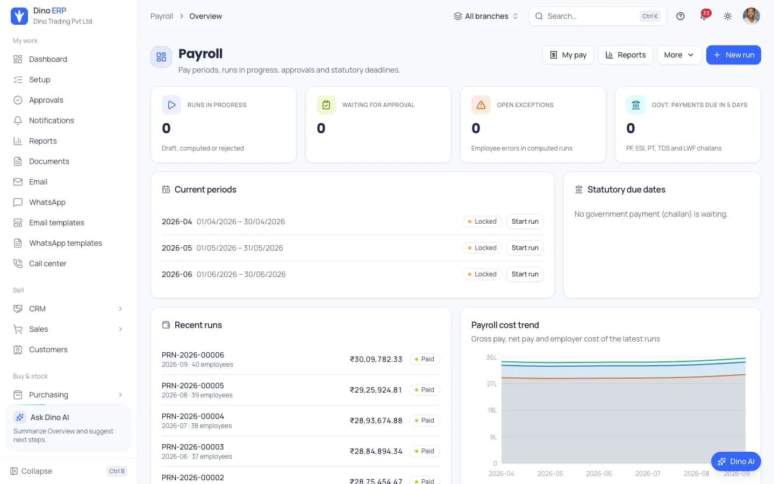Click the help question mark icon
This screenshot has height=484, width=774.
[x=680, y=16]
